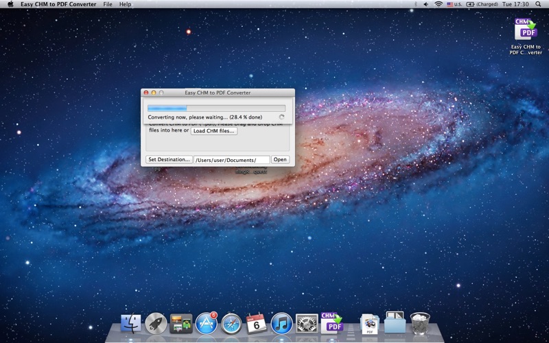549x343 pixels.
Task: Open the Easy CHM to PDF Converter menu
Action: coord(58,4)
